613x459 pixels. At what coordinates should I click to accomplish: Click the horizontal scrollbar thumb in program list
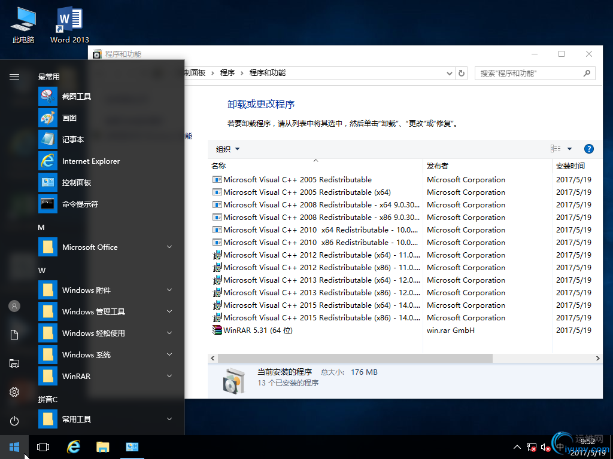[355, 359]
